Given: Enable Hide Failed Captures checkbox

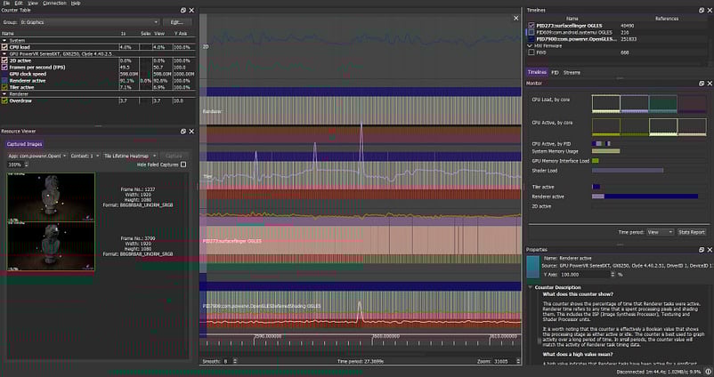Looking at the screenshot, I should tap(183, 164).
